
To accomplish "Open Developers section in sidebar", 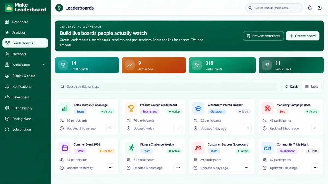I will (x=25, y=97).
